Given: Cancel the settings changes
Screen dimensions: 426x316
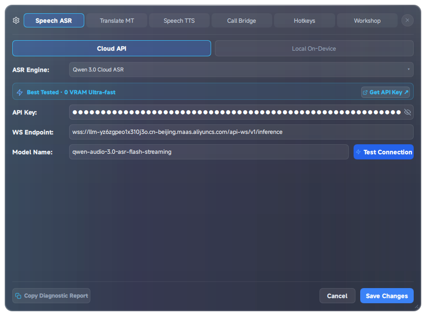Looking at the screenshot, I should (x=337, y=296).
